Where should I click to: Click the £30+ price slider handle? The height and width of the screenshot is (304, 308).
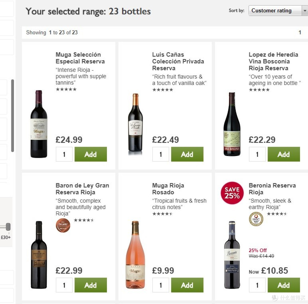click(8, 227)
